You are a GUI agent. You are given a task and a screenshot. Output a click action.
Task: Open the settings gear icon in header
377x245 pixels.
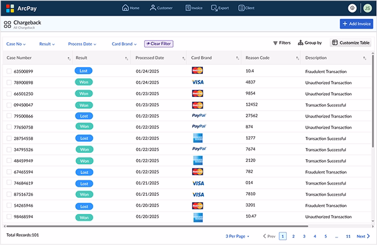click(x=352, y=8)
